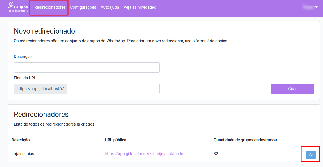Open the semijoiasatacado public URL link
This screenshot has width=323, height=167.
pyautogui.click(x=144, y=154)
